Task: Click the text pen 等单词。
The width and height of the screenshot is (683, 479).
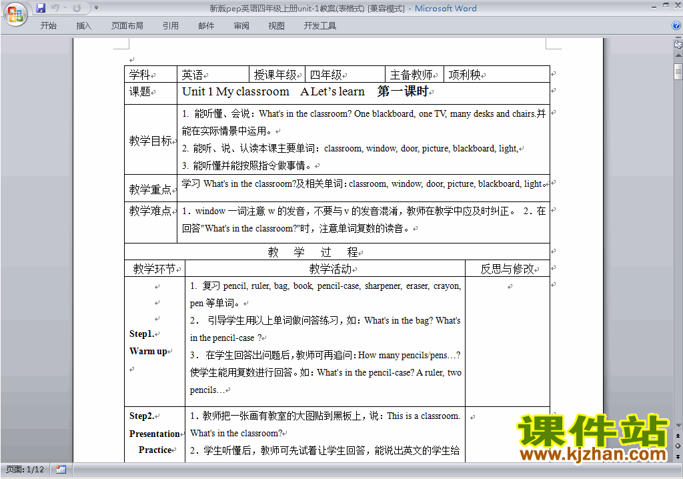Action: (214, 303)
